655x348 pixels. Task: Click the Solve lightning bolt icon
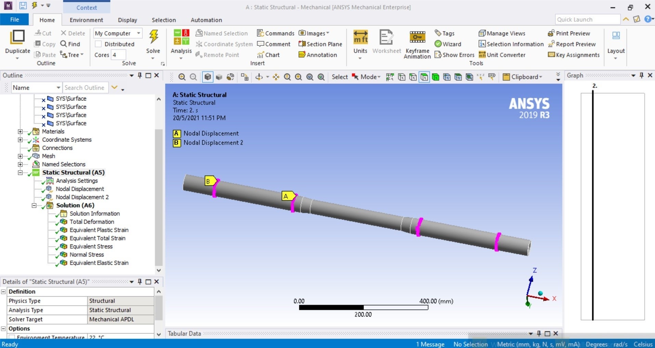tap(153, 37)
